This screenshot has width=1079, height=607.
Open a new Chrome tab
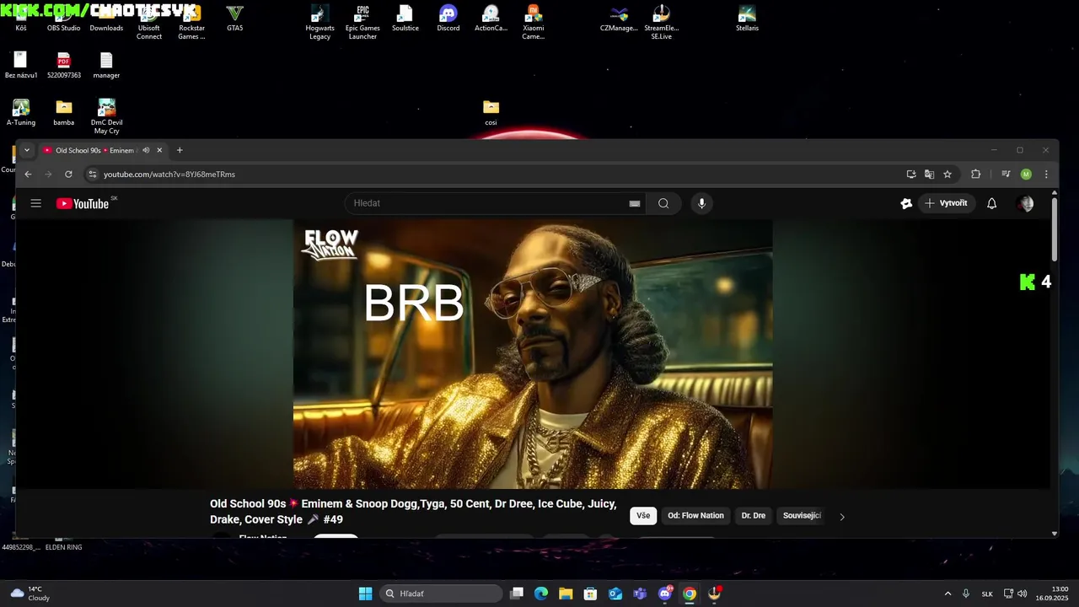click(180, 150)
